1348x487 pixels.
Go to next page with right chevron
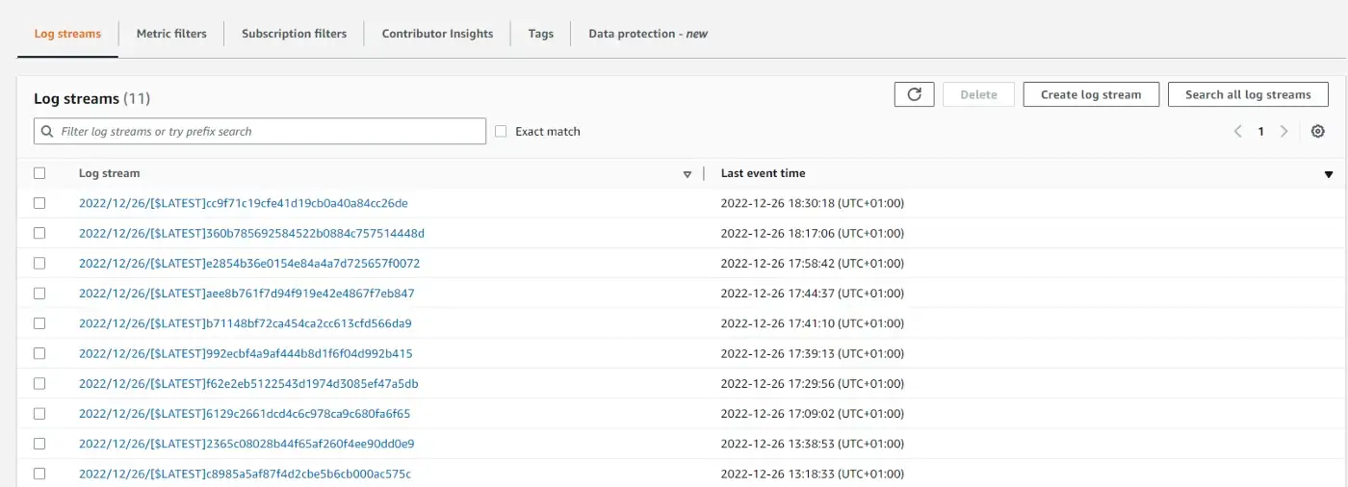click(x=1283, y=132)
